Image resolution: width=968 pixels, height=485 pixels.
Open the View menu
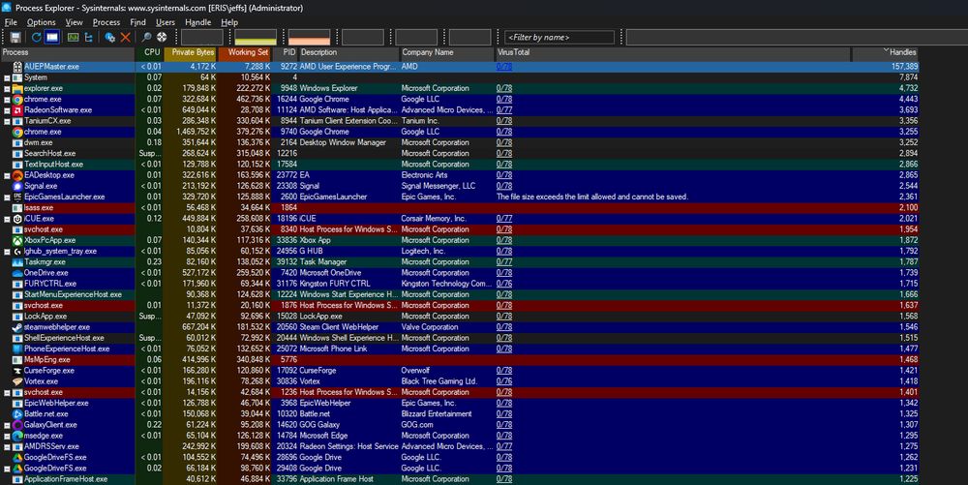pyautogui.click(x=75, y=22)
